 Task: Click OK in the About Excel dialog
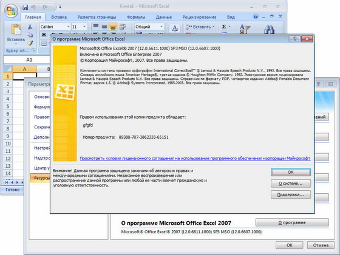point(291,172)
